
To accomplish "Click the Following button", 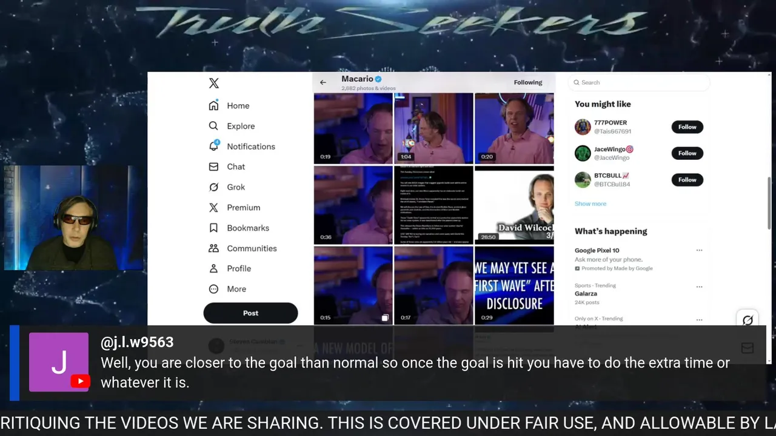I will tap(528, 82).
